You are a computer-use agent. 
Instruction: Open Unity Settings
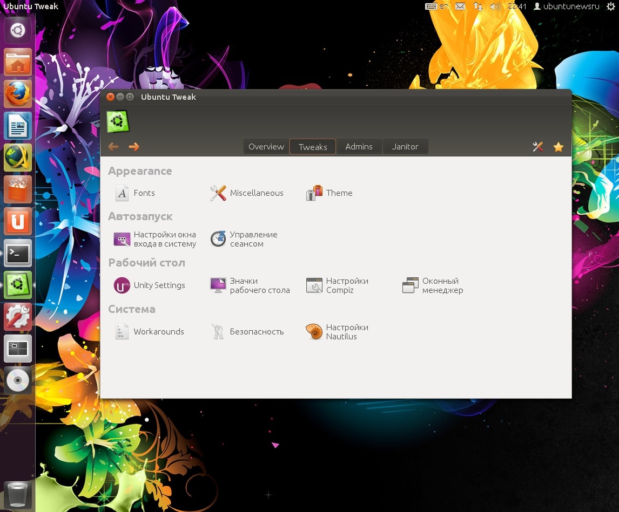click(x=149, y=285)
